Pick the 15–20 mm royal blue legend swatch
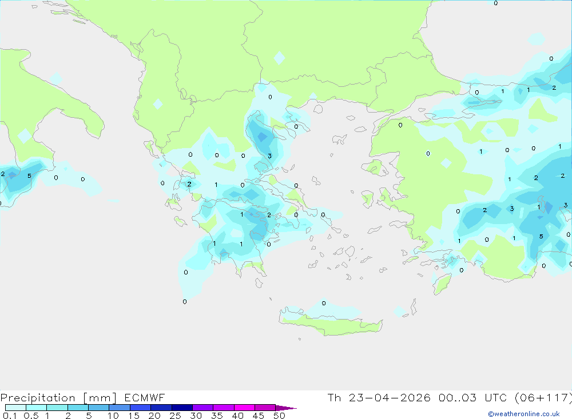Screen dimensions: 572x419 [x=141, y=408]
